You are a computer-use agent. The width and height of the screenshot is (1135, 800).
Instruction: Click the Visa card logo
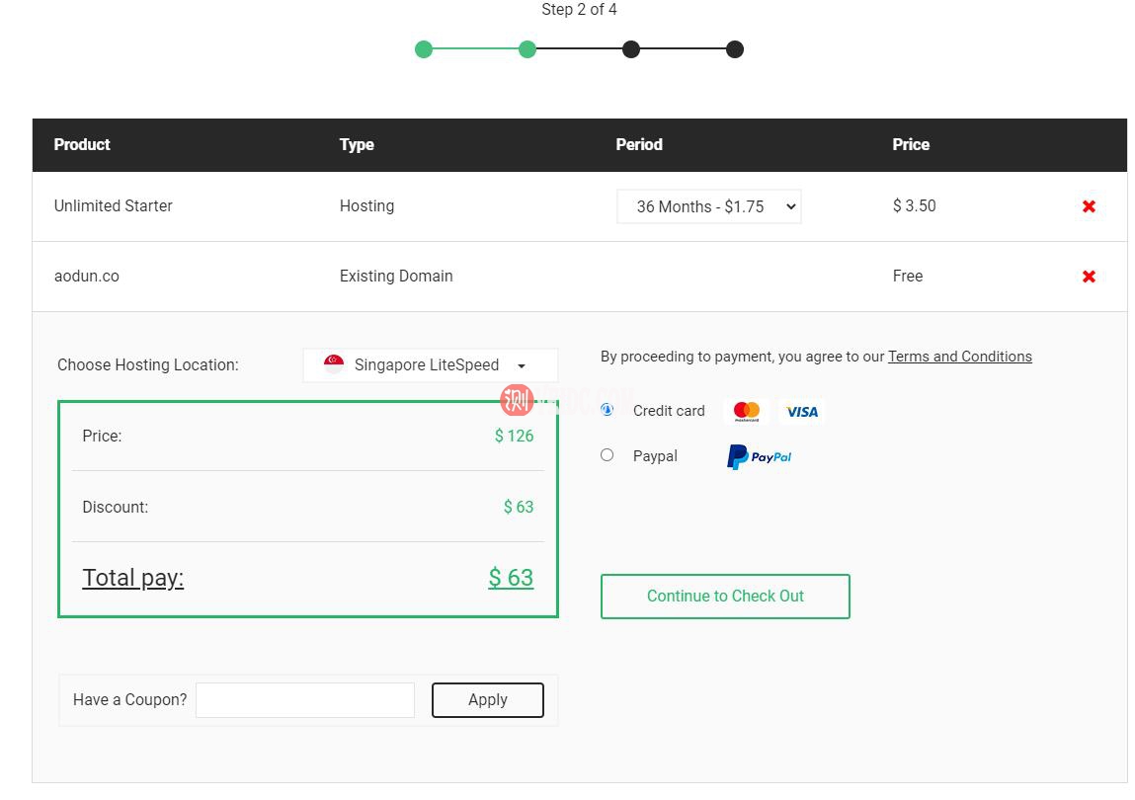coord(802,411)
